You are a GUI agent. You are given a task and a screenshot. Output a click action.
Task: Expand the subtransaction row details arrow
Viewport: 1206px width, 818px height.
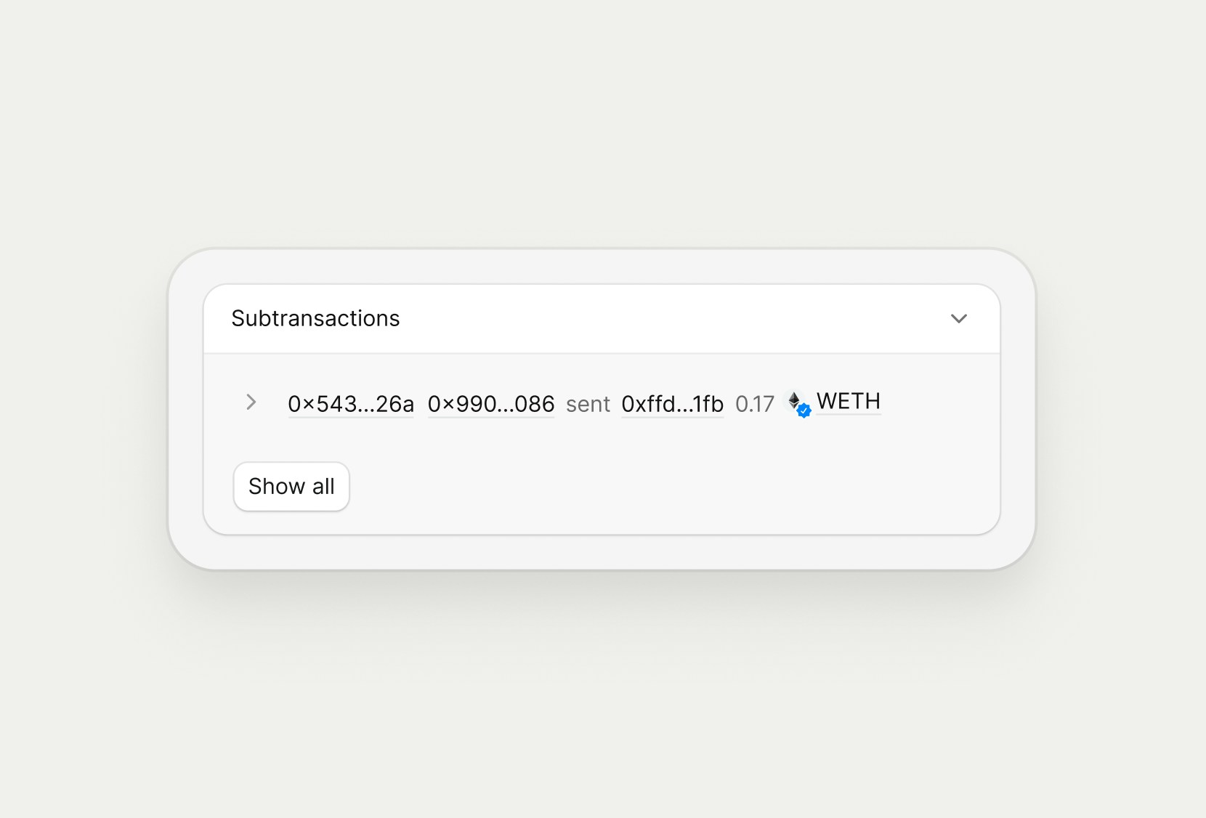point(251,402)
